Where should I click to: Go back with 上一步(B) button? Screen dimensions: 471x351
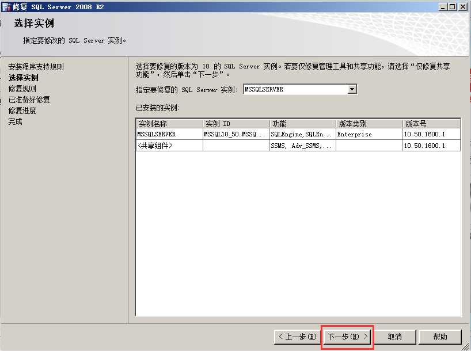[297, 337]
